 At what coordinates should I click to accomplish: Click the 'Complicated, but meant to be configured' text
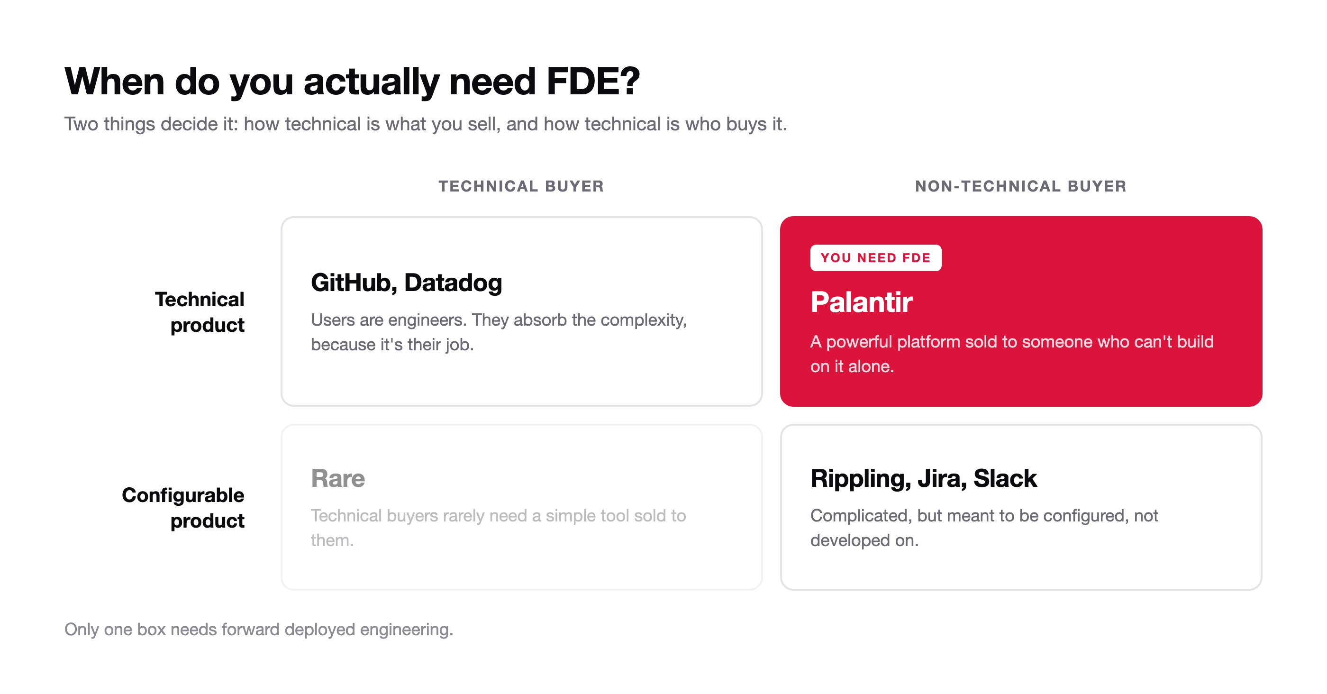tap(984, 528)
